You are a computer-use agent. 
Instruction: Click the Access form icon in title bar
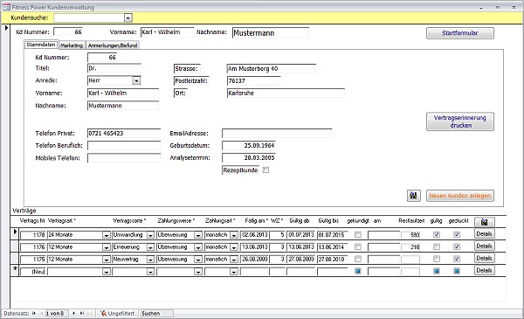click(6, 7)
